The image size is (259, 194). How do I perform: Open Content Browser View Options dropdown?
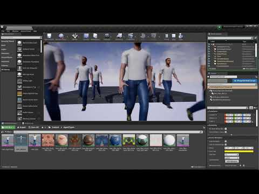197,167
